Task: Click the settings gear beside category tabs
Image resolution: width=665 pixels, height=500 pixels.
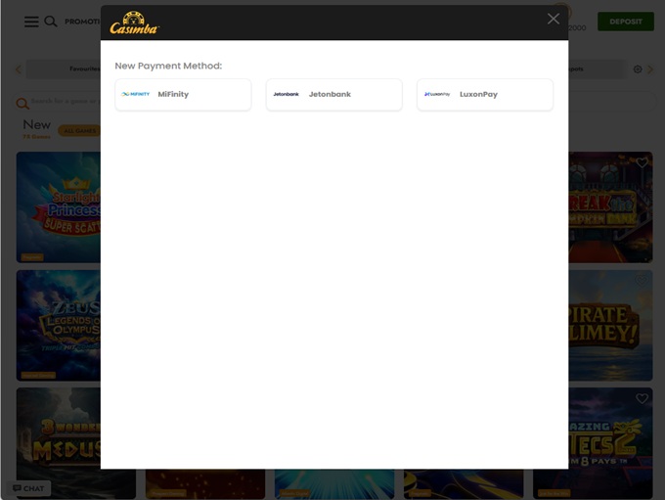Action: tap(638, 69)
